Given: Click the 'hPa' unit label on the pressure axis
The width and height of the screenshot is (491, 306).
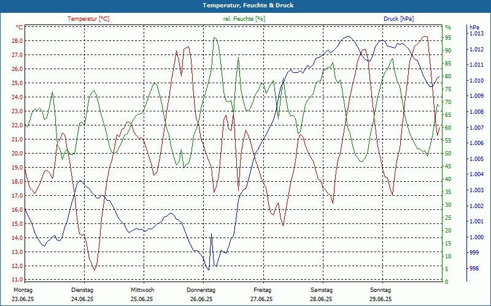Looking at the screenshot, I should click(x=474, y=28).
